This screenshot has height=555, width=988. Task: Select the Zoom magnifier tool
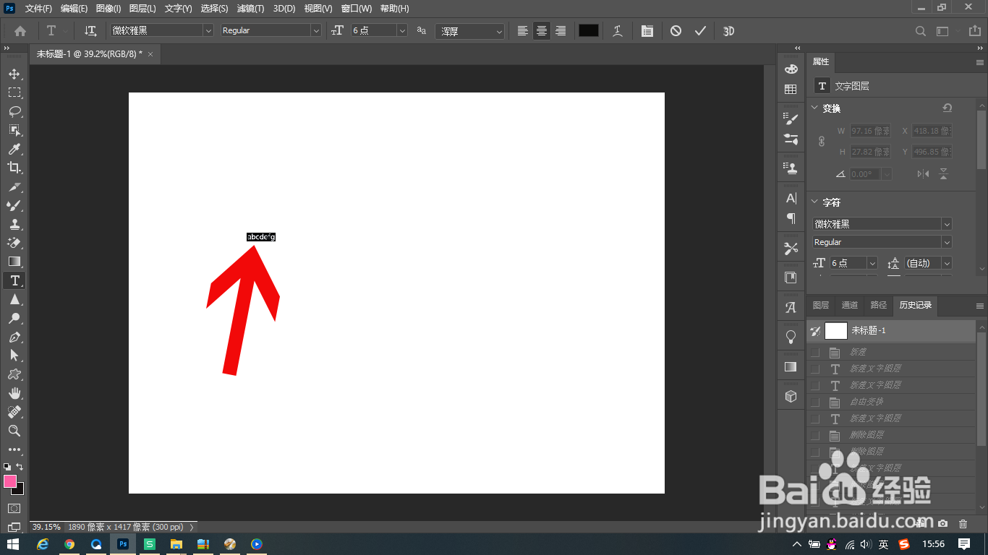pos(14,431)
